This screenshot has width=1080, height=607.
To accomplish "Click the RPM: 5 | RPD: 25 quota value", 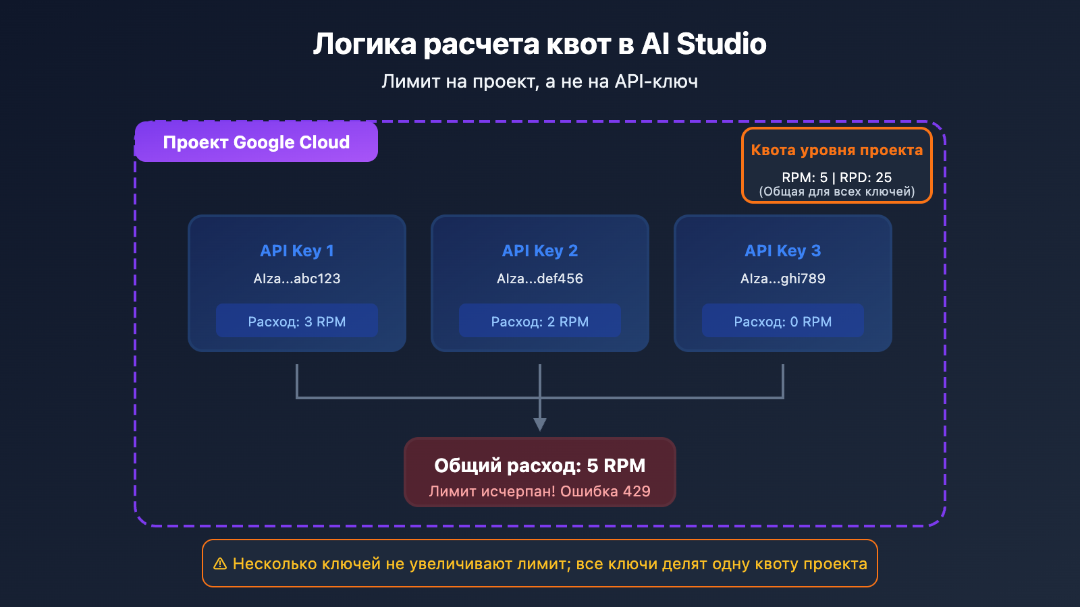I will pyautogui.click(x=837, y=177).
